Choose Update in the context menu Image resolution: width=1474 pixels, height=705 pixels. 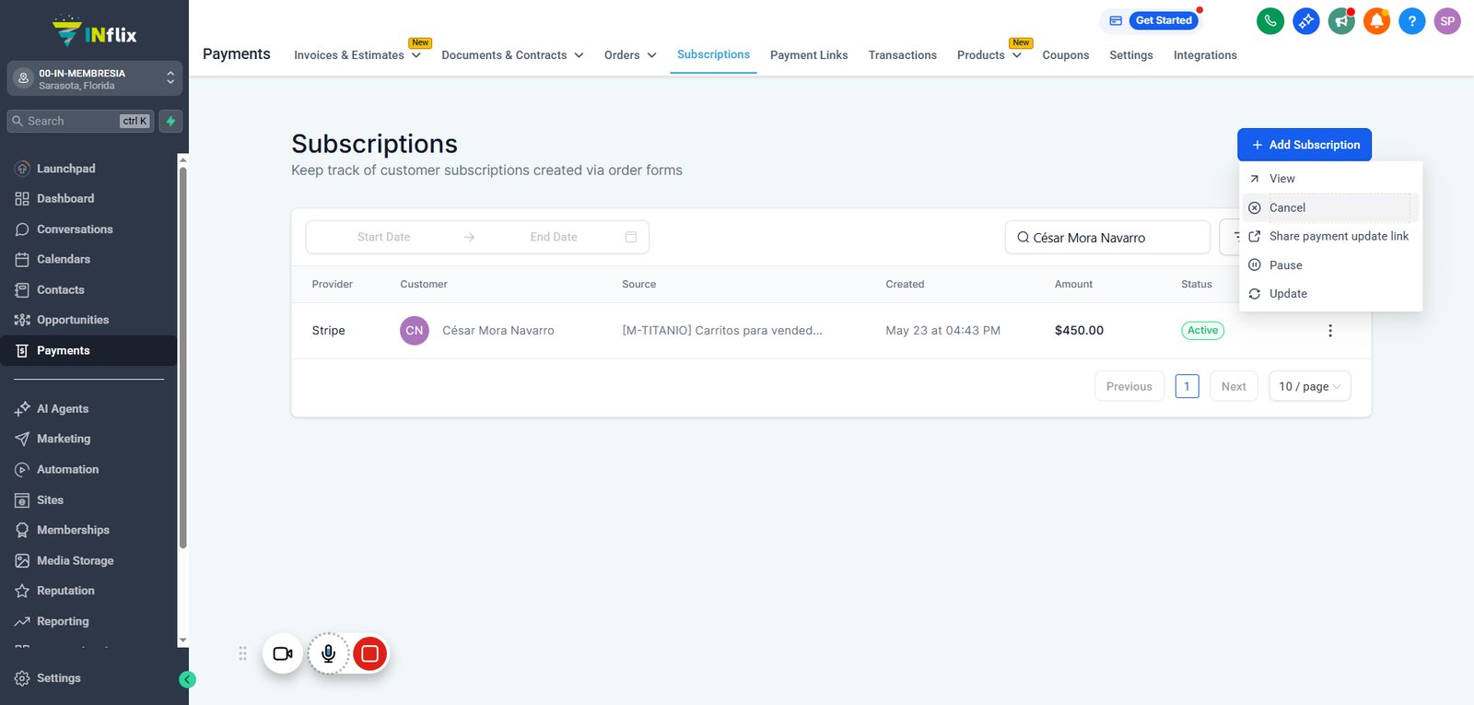pos(1329,294)
